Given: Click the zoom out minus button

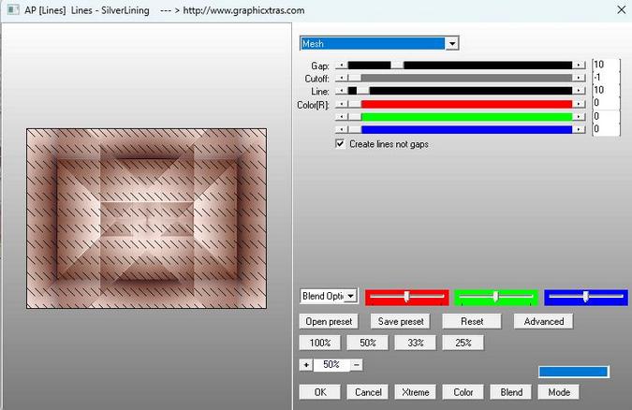Looking at the screenshot, I should [x=357, y=365].
